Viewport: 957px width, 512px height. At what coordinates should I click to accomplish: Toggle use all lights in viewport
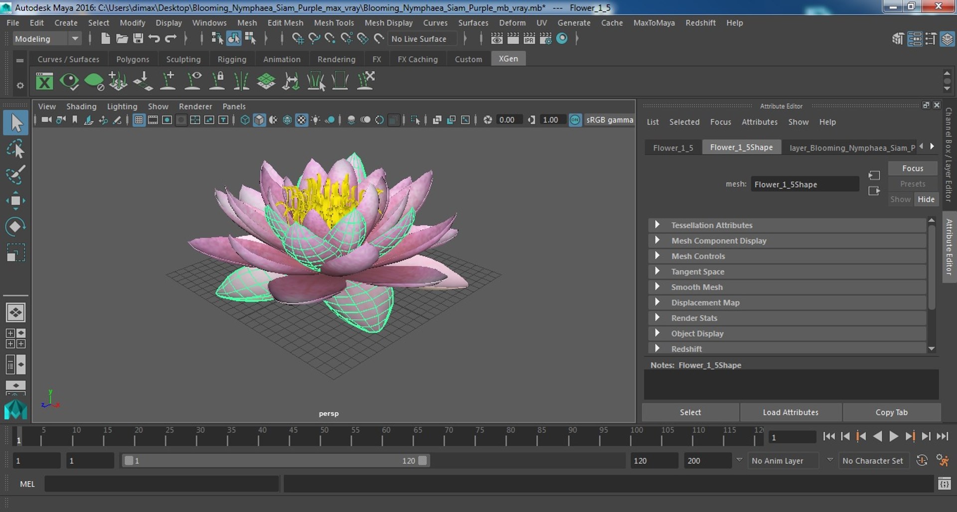coord(316,120)
